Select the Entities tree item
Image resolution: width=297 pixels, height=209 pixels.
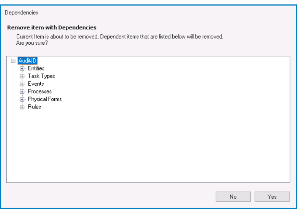click(36, 69)
